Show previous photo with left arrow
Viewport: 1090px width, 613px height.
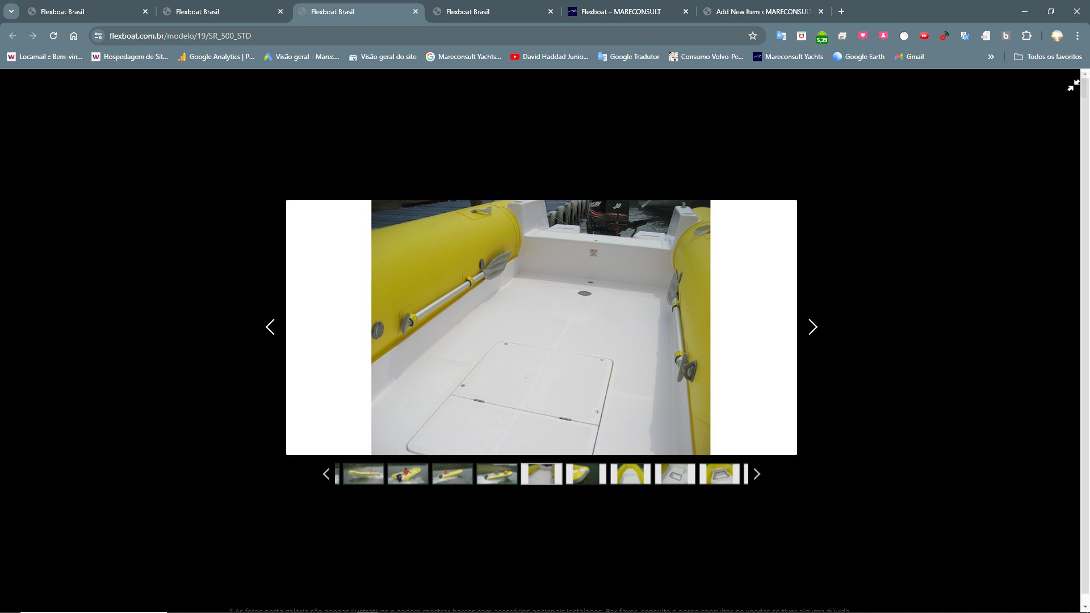click(x=270, y=327)
